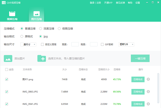Open the 设置 settings menu
The width and height of the screenshot is (161, 108).
click(138, 3)
